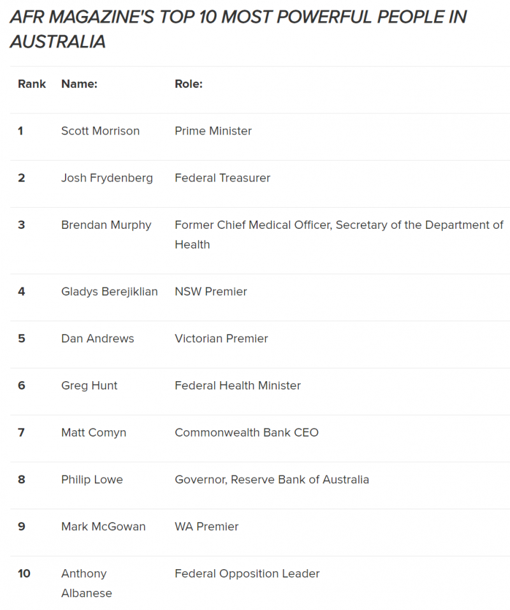The width and height of the screenshot is (510, 610).
Task: Click the table title heading text
Action: (238, 29)
